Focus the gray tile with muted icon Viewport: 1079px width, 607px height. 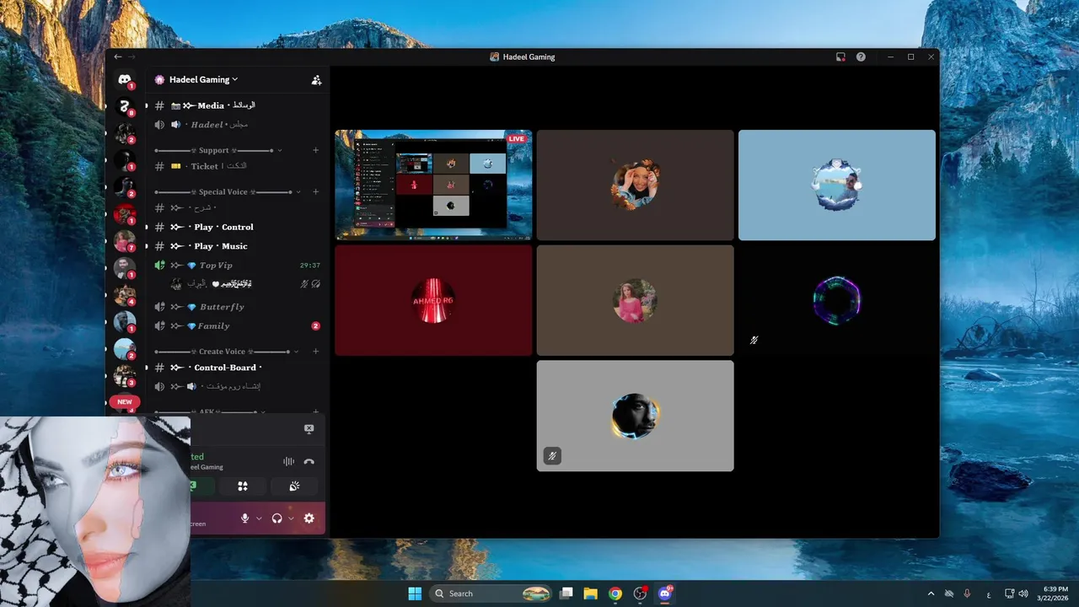(636, 416)
